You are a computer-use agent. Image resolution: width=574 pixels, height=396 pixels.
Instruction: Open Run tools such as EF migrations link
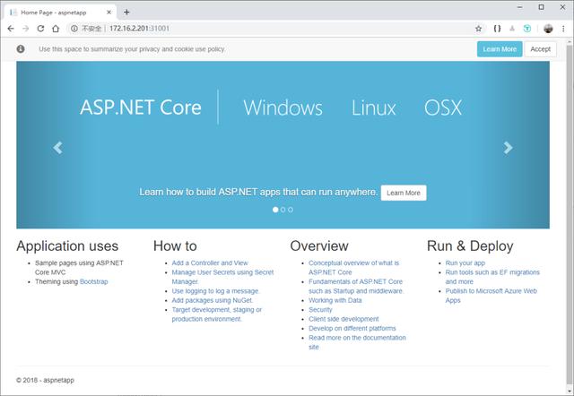492,277
